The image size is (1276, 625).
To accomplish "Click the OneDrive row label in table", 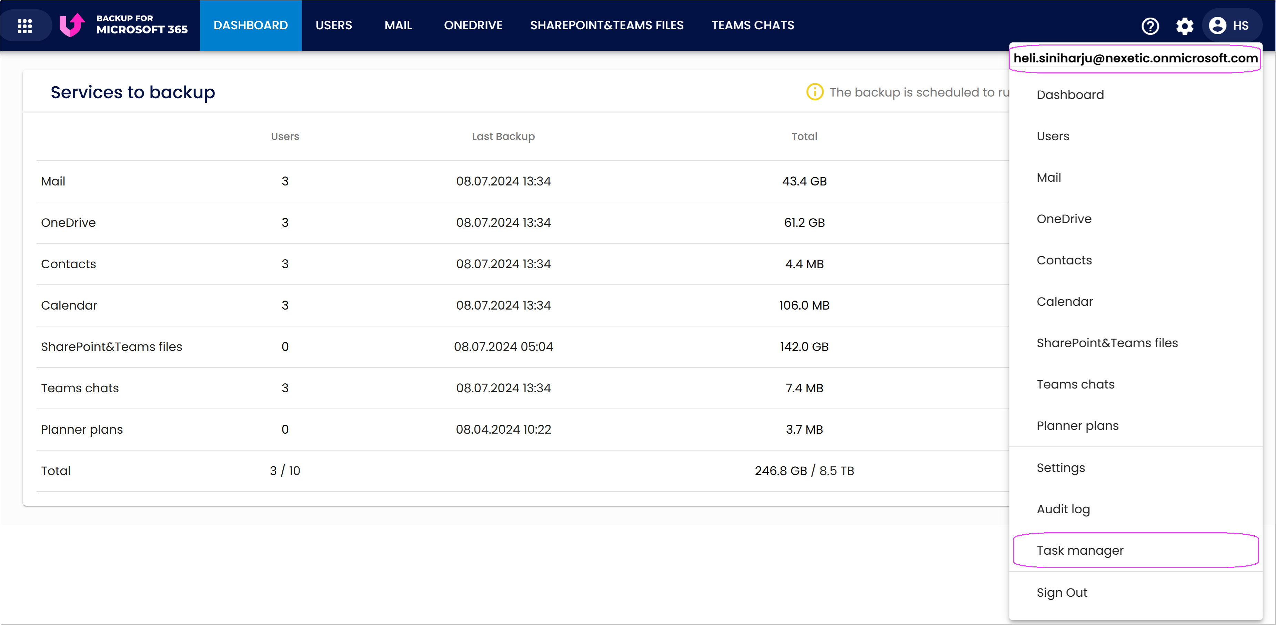I will pos(68,223).
